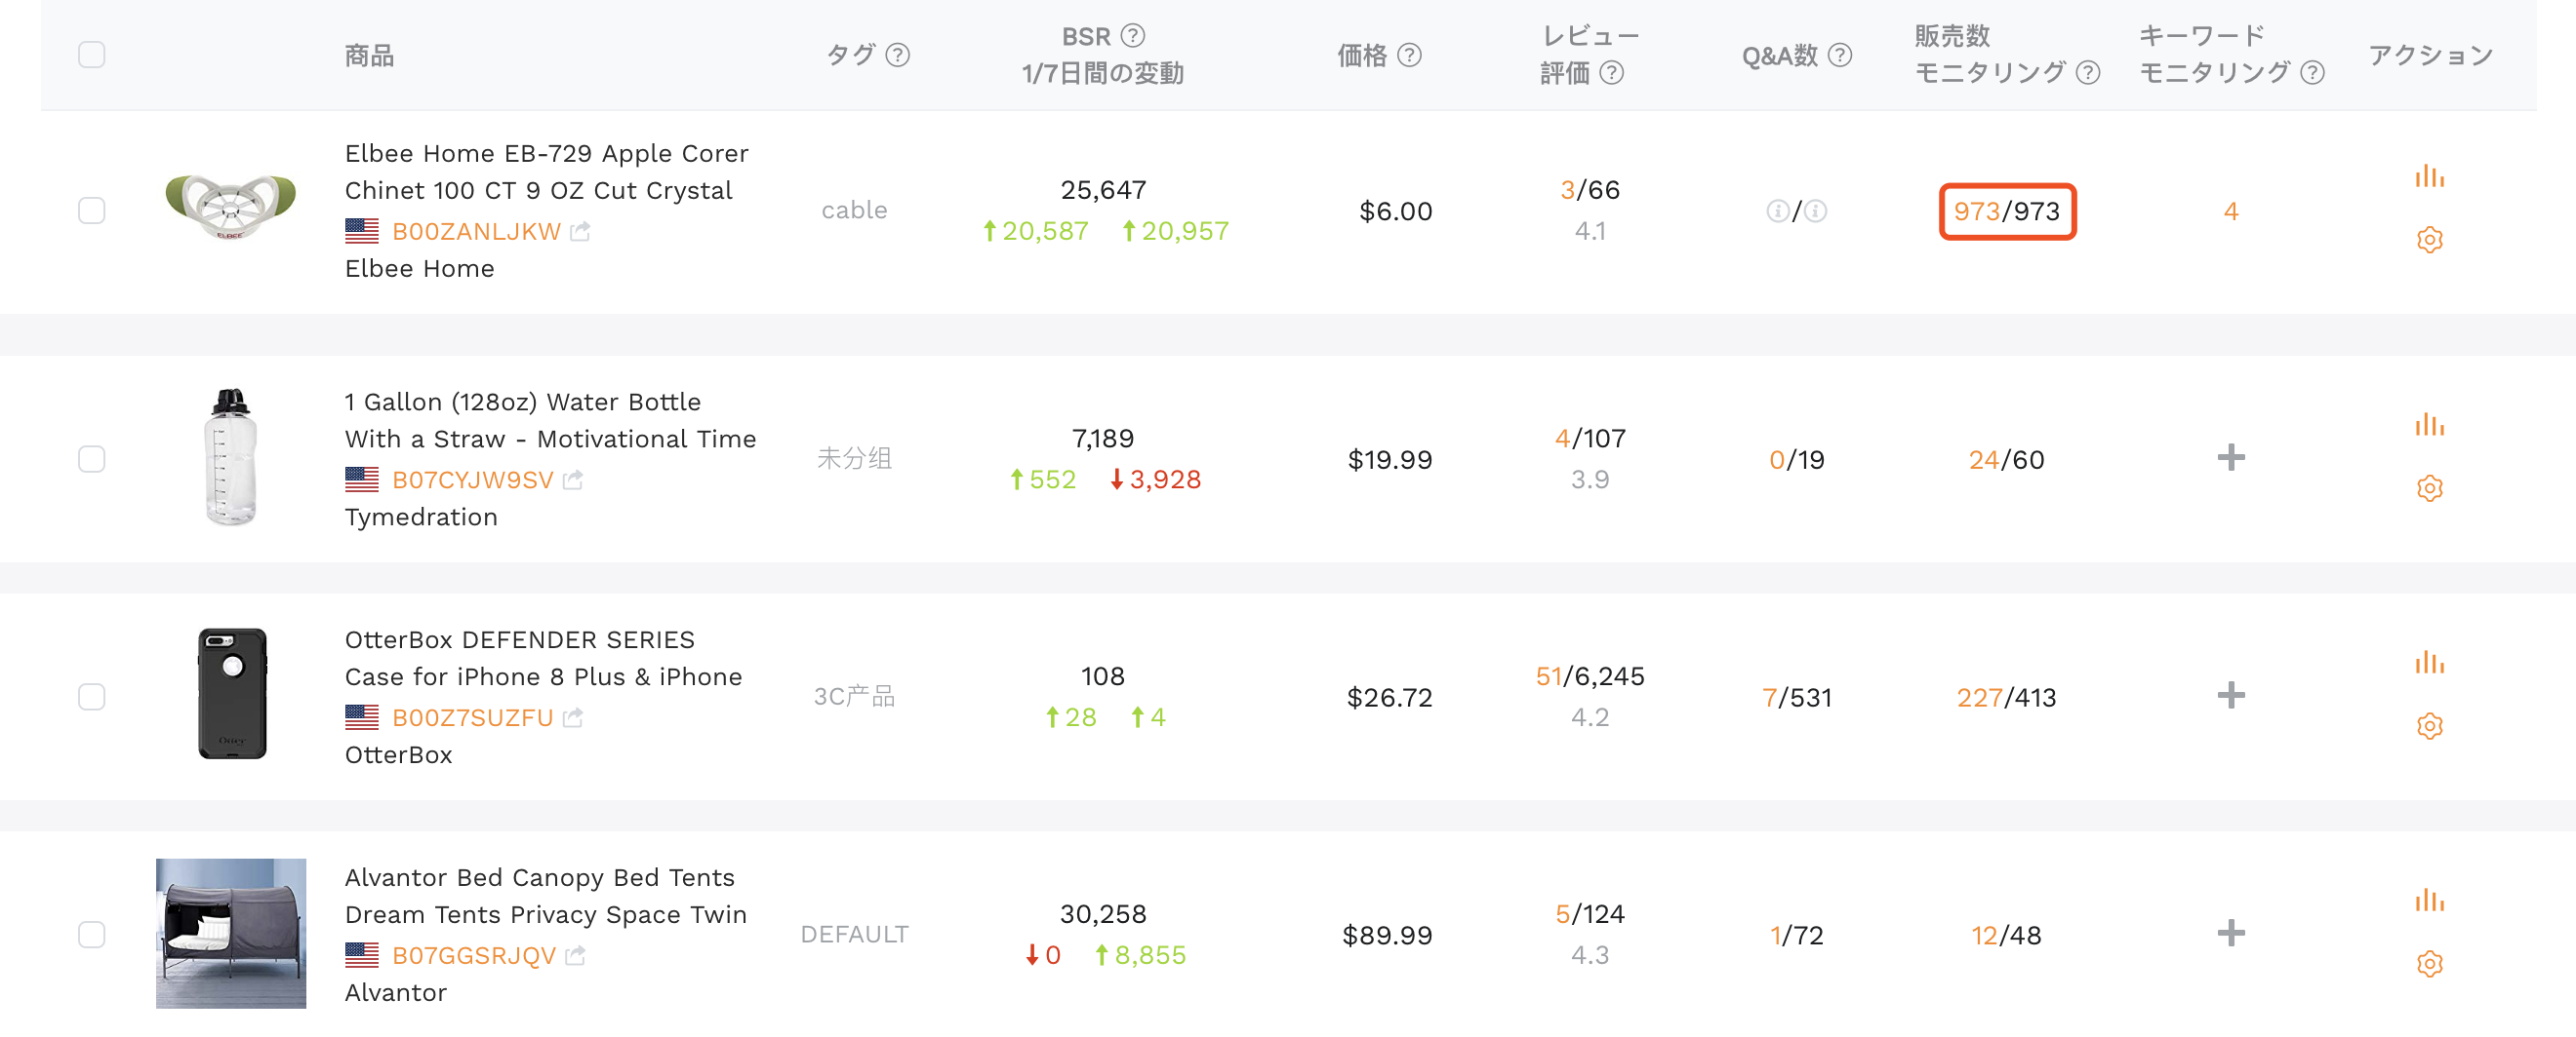Open chart icon for 1 Gallon Water Bottle
Image resolution: width=2576 pixels, height=1037 pixels.
tap(2428, 426)
